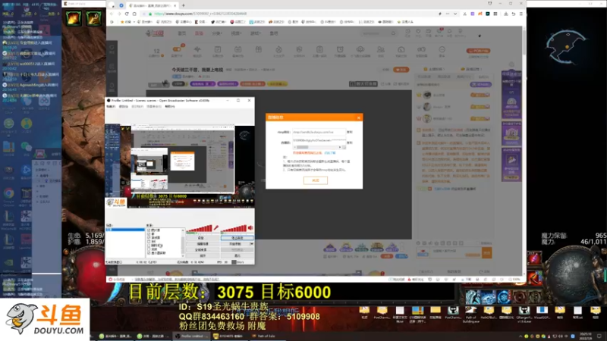Toggle the third source checkbox in OBS sources

(x=149, y=238)
